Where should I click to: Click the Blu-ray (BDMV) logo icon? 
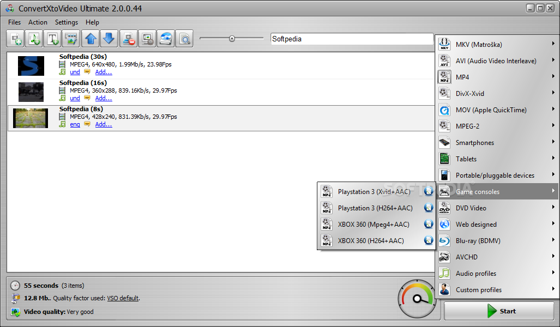[x=444, y=240]
